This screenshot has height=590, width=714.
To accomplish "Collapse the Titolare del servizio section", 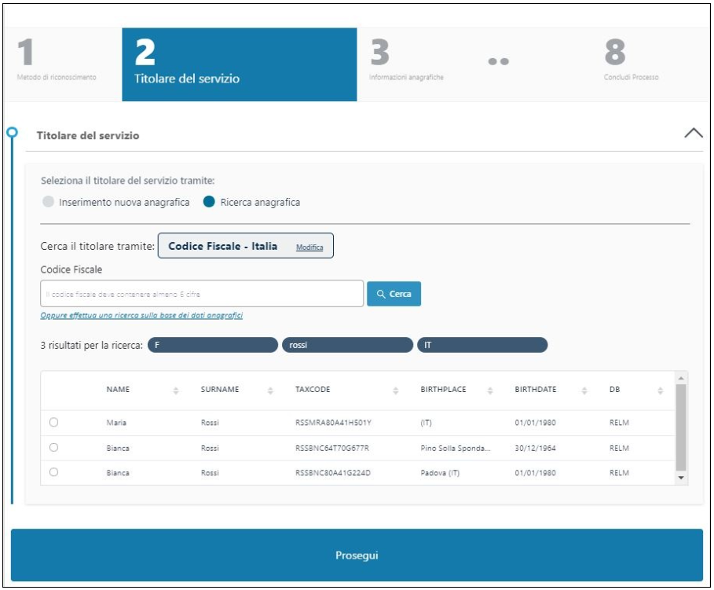I will coord(693,133).
